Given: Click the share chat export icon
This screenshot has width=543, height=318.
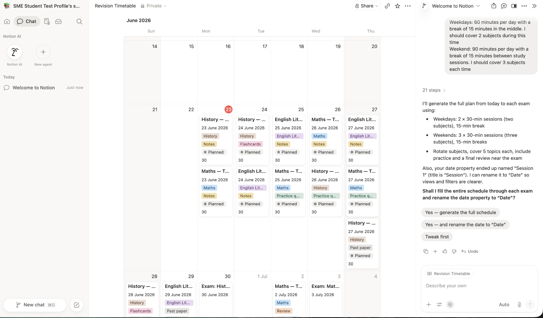Looking at the screenshot, I should click(x=494, y=6).
